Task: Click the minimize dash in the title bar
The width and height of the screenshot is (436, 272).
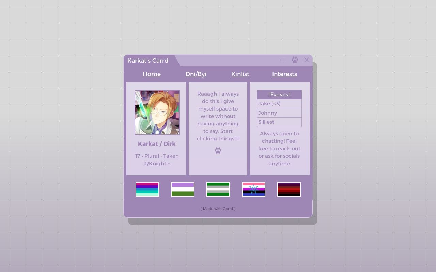Action: [x=283, y=60]
